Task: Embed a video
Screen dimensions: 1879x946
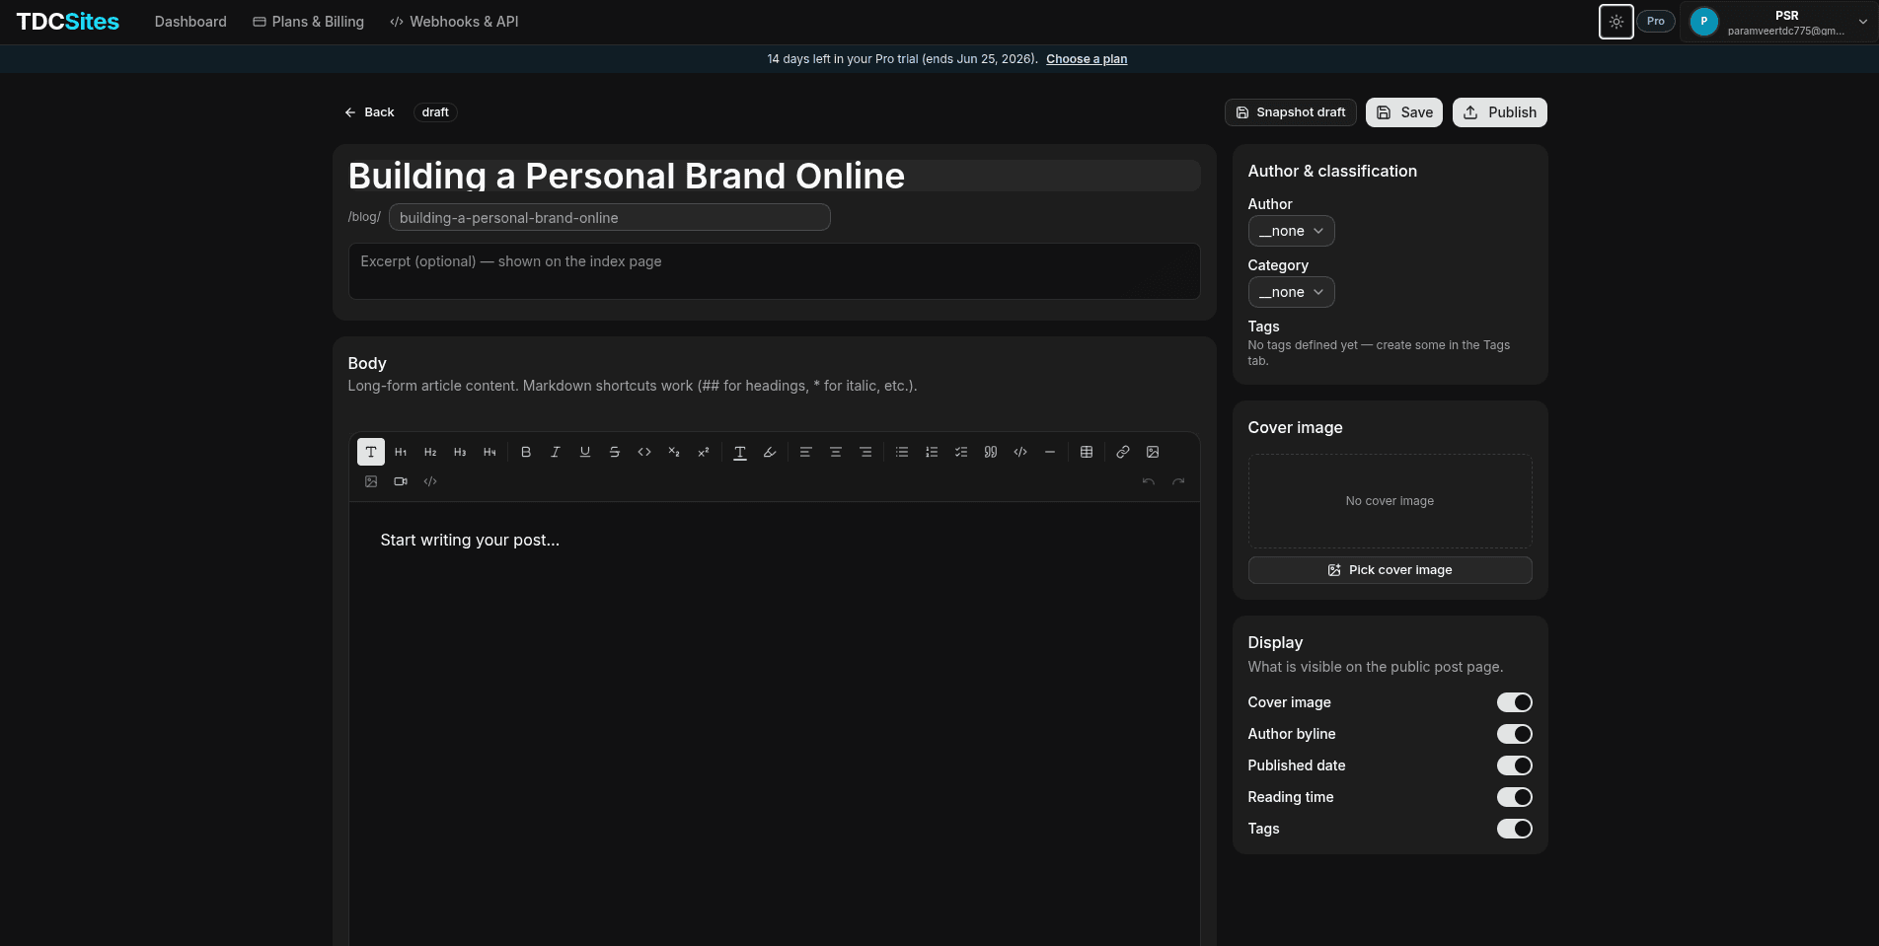Action: pyautogui.click(x=401, y=481)
